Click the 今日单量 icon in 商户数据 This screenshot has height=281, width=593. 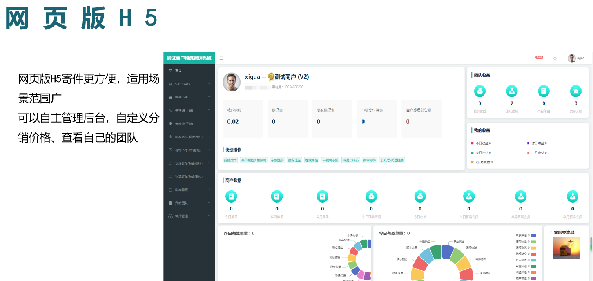click(231, 196)
